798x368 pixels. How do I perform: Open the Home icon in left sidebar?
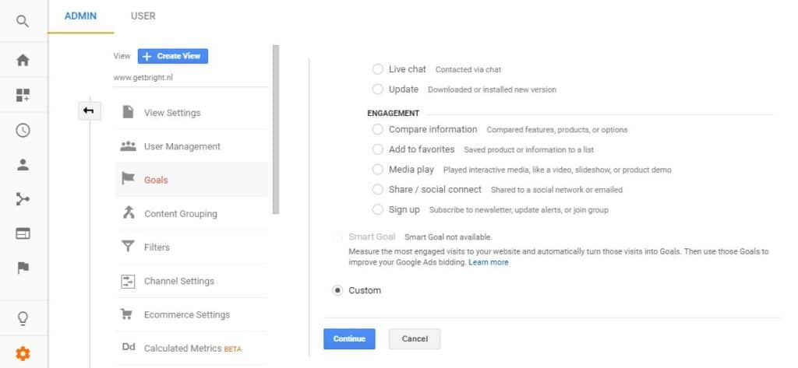[x=23, y=61]
